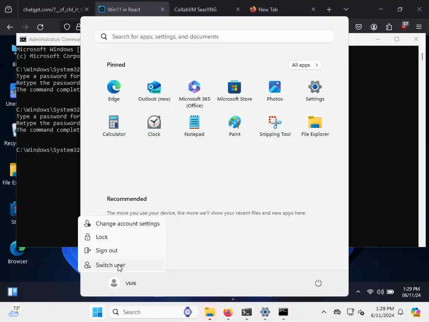Screen dimensions: 429x322
Task: Click the inner VM 06/11/24 clock
Action: point(411,292)
